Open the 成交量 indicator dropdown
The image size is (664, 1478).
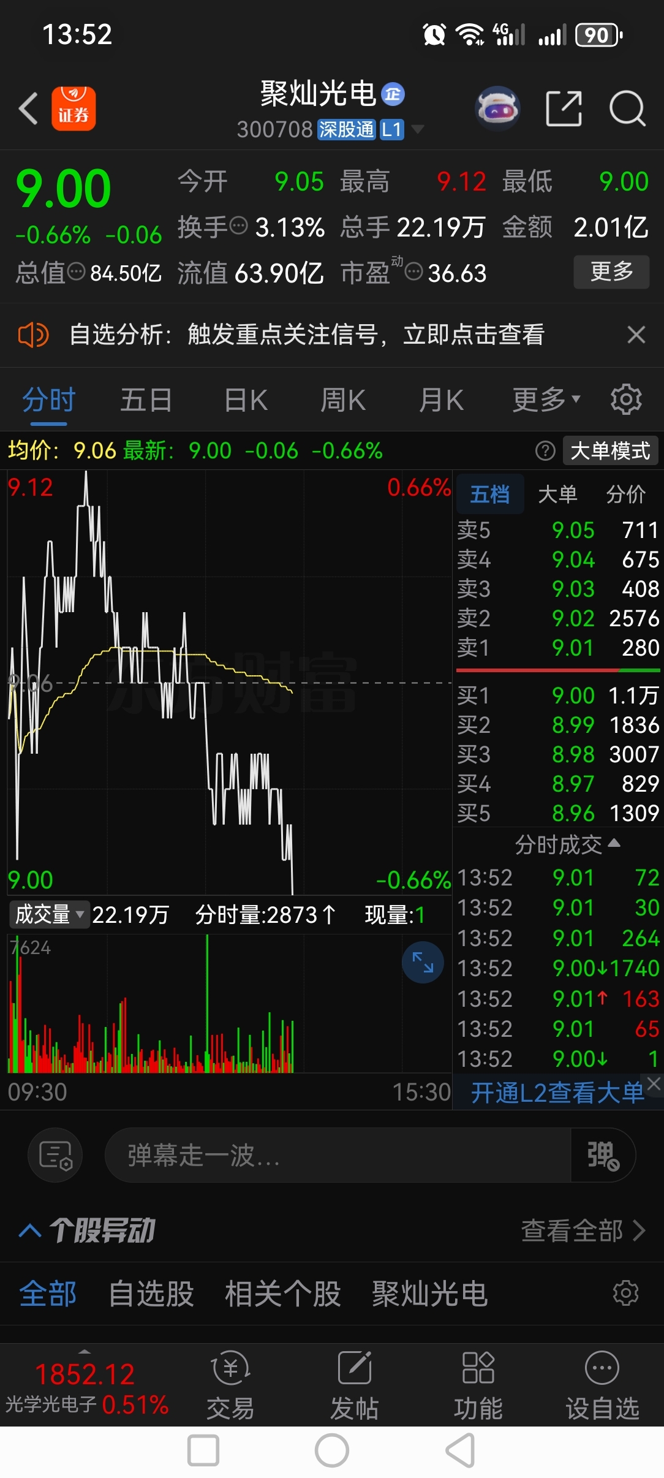point(49,914)
